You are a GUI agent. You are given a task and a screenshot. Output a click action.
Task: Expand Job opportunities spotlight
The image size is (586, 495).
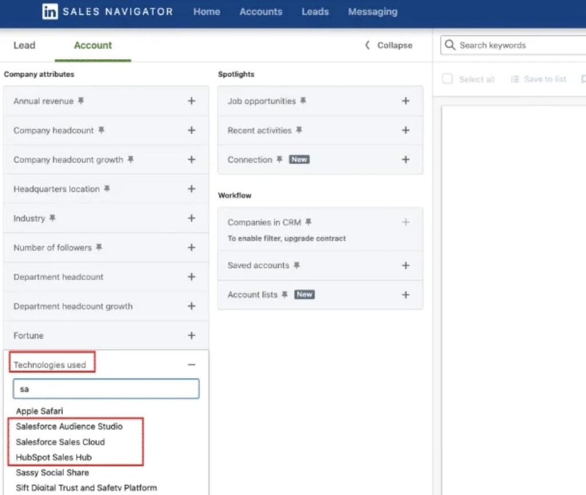pos(406,101)
